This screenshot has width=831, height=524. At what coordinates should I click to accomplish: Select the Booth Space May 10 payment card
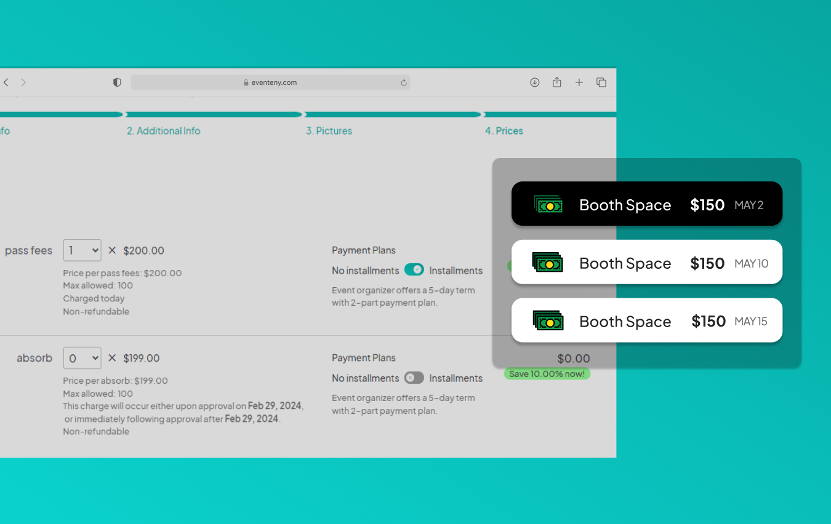(x=646, y=263)
